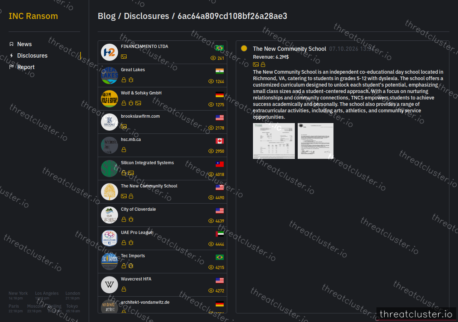Click the image icon in Wolf & Sofsky row
Viewport: 458px width, 322px height.
coord(138,103)
